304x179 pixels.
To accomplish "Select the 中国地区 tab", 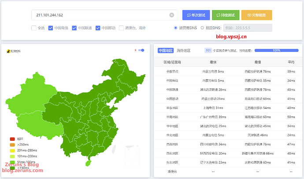I will point(166,51).
